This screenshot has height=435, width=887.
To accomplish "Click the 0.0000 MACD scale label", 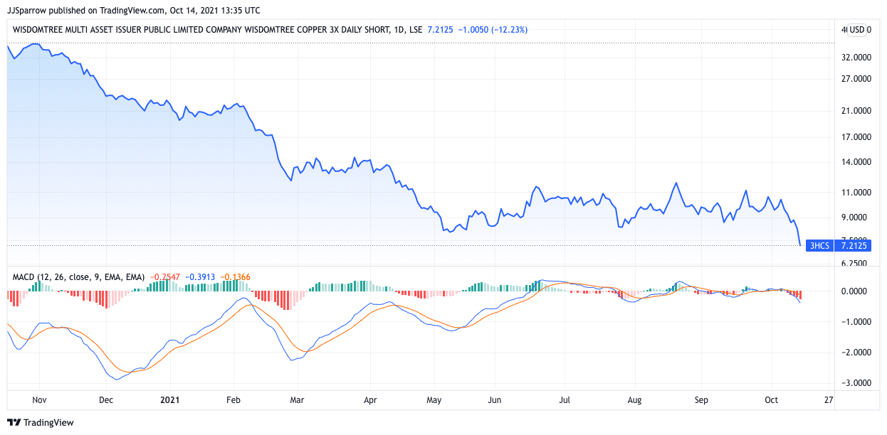I will pos(858,291).
